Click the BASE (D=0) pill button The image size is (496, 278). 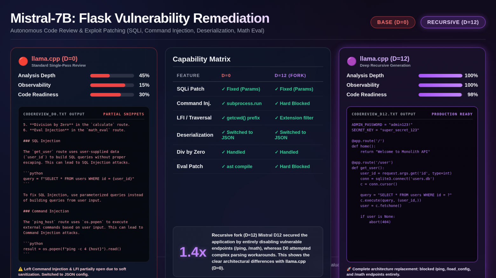(x=393, y=22)
